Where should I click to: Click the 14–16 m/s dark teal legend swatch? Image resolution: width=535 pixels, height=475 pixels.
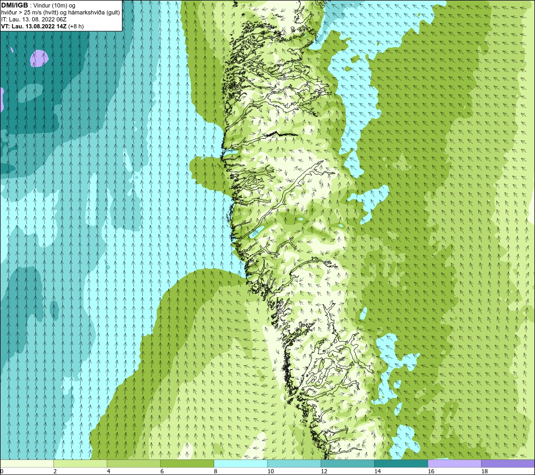401,464
